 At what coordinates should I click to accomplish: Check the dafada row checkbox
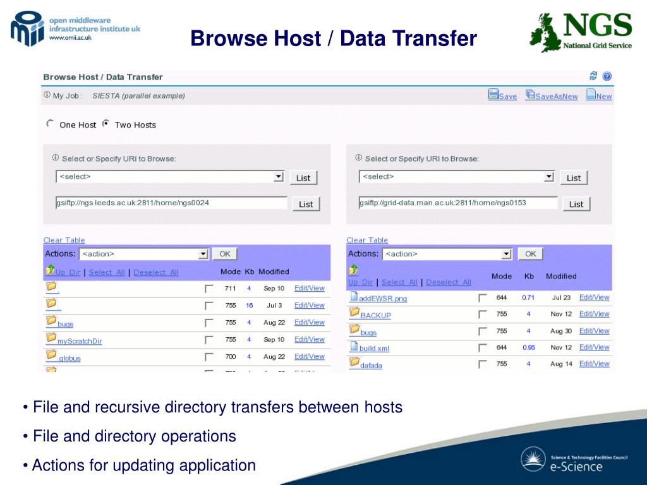point(482,364)
